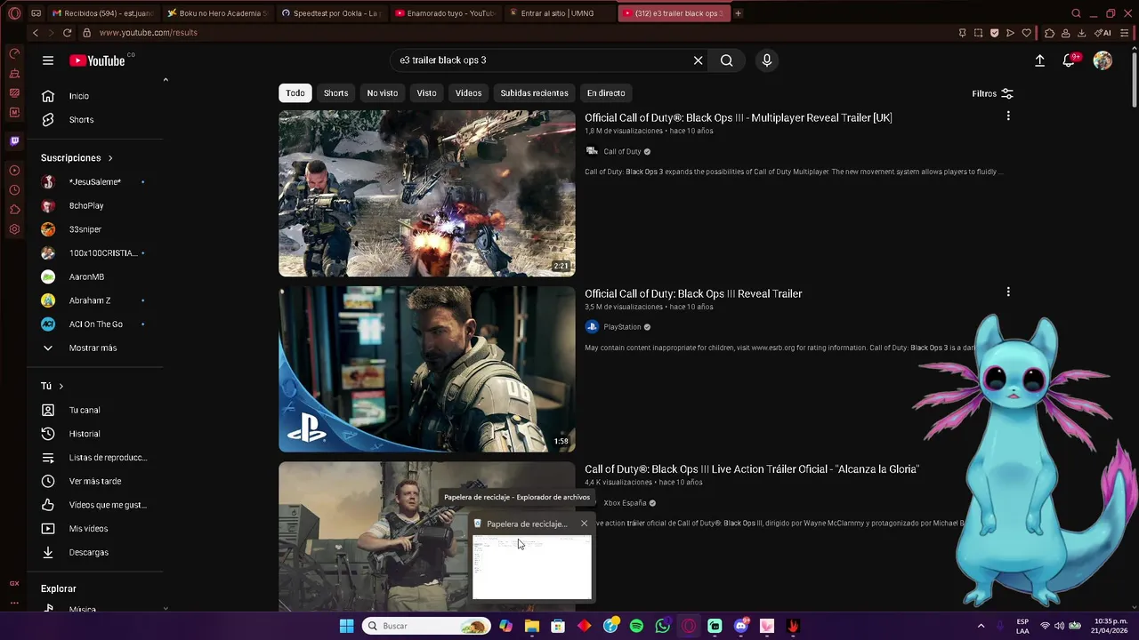The height and width of the screenshot is (640, 1139).
Task: Click the Windows Start button
Action: click(x=346, y=626)
